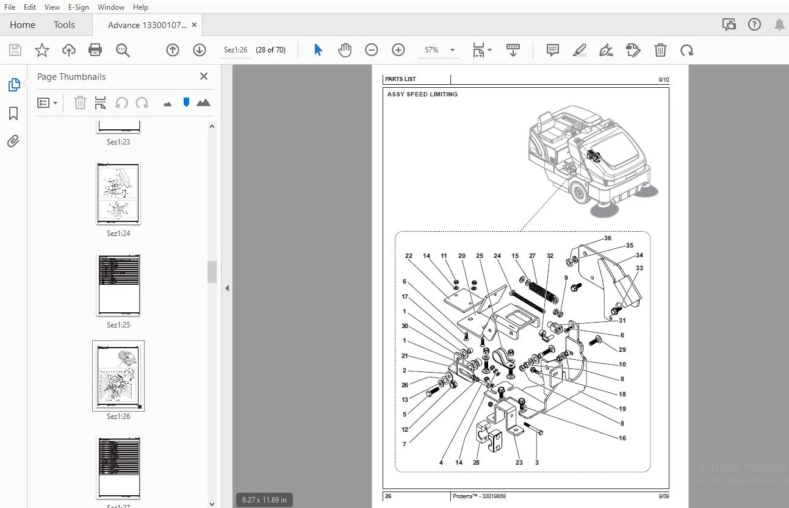This screenshot has height=508, width=789.
Task: Select the Highlight text pen tool
Action: tap(580, 50)
